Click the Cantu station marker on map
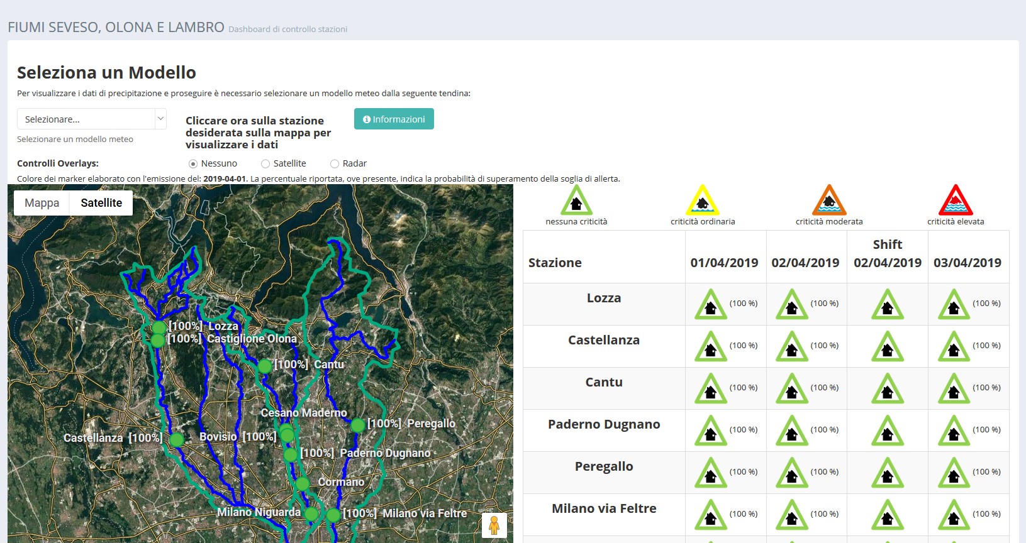 click(265, 366)
